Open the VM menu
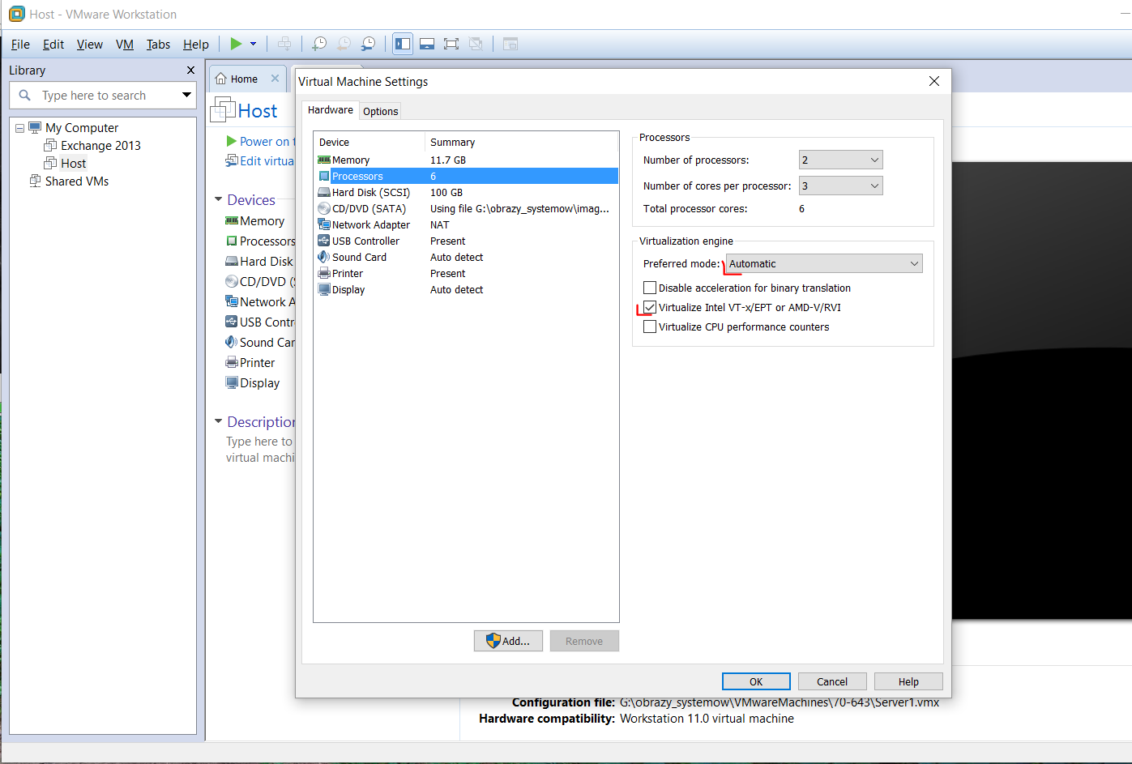The height and width of the screenshot is (764, 1132). tap(125, 45)
